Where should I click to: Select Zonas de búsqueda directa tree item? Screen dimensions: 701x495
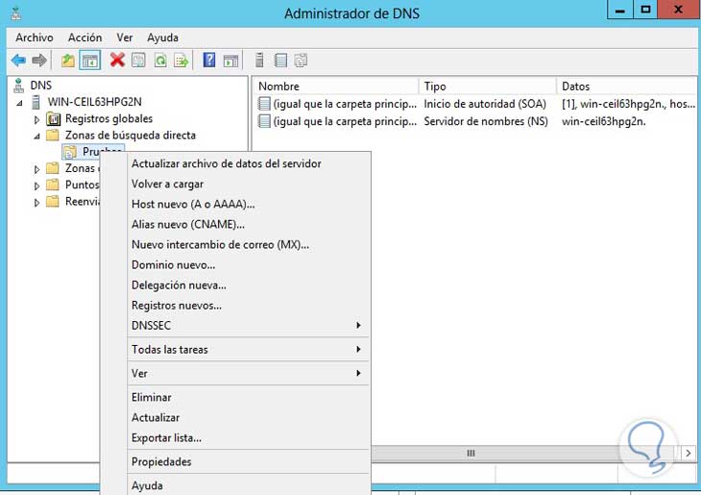coord(131,136)
